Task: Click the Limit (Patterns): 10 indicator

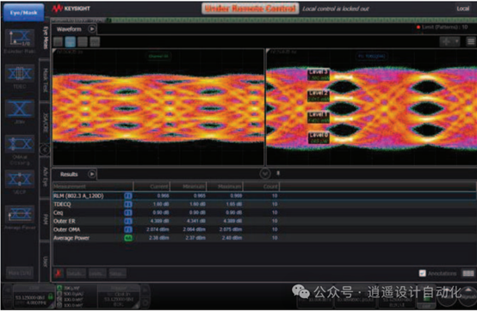Action: click(442, 27)
